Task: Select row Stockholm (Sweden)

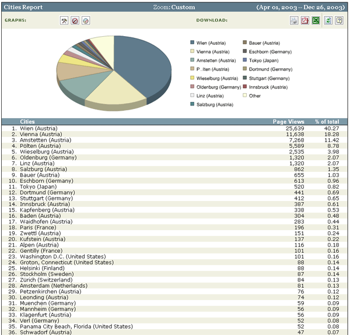Action: pyautogui.click(x=174, y=274)
